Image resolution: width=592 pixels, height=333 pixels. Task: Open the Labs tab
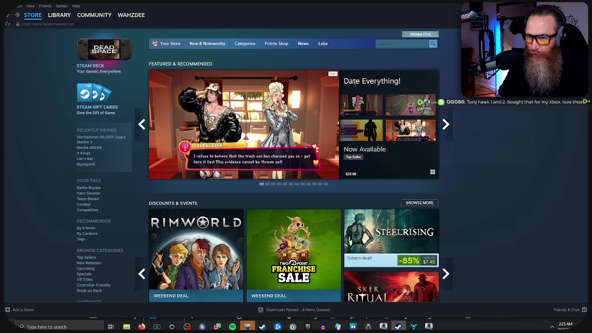click(x=323, y=43)
